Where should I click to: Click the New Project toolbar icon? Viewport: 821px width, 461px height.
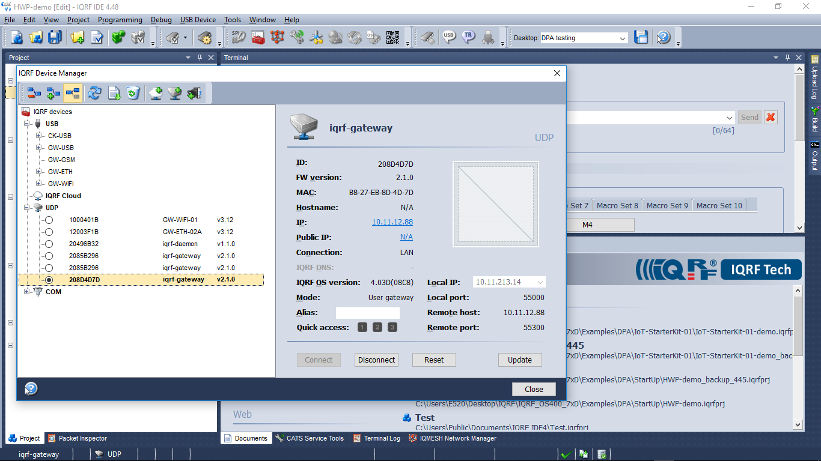16,37
